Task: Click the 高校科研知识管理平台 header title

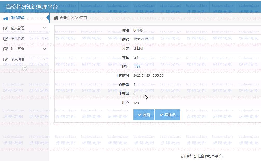Action: 32,7
